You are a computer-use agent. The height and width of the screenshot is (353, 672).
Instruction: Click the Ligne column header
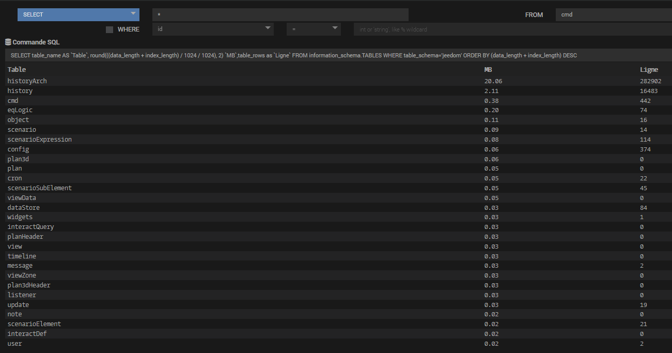click(649, 69)
